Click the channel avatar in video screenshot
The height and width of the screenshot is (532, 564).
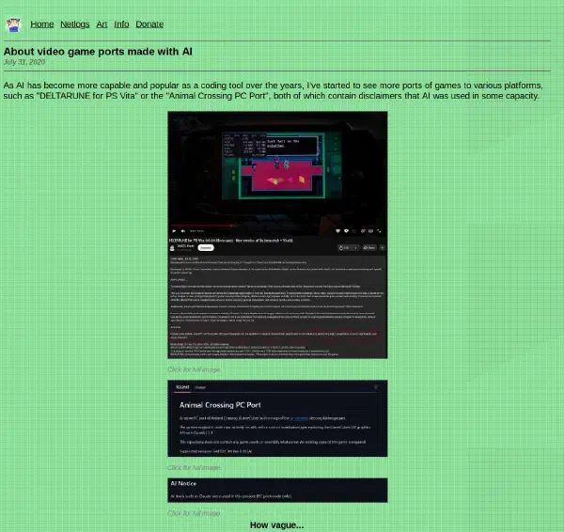[172, 248]
